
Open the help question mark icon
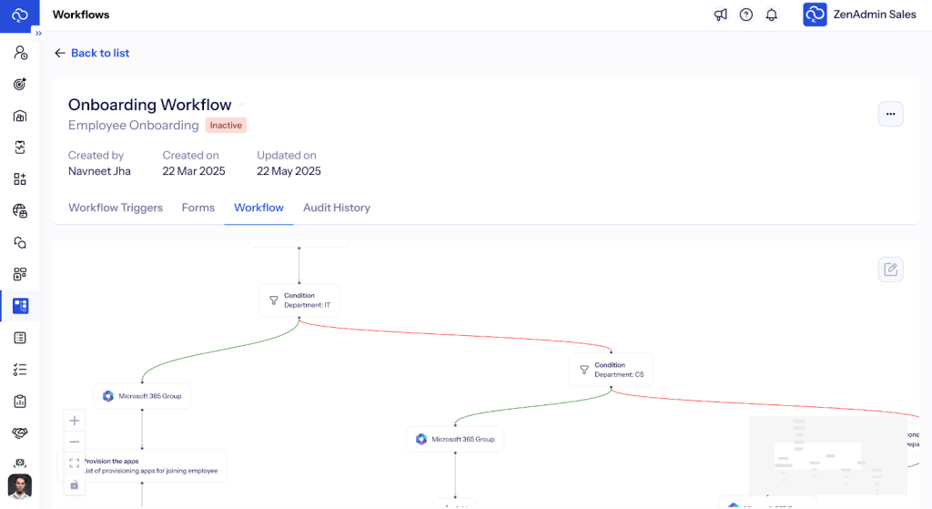(746, 15)
